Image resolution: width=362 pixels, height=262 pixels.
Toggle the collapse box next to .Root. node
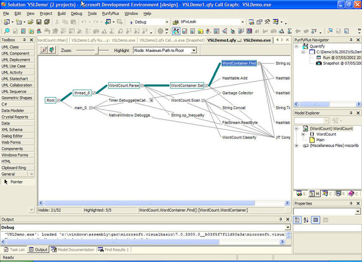pos(58,100)
